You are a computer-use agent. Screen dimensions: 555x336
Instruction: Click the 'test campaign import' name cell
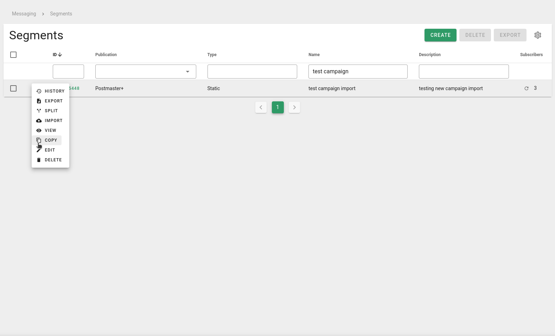[x=332, y=88]
